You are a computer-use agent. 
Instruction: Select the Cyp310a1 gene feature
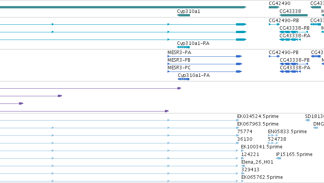(x=184, y=15)
